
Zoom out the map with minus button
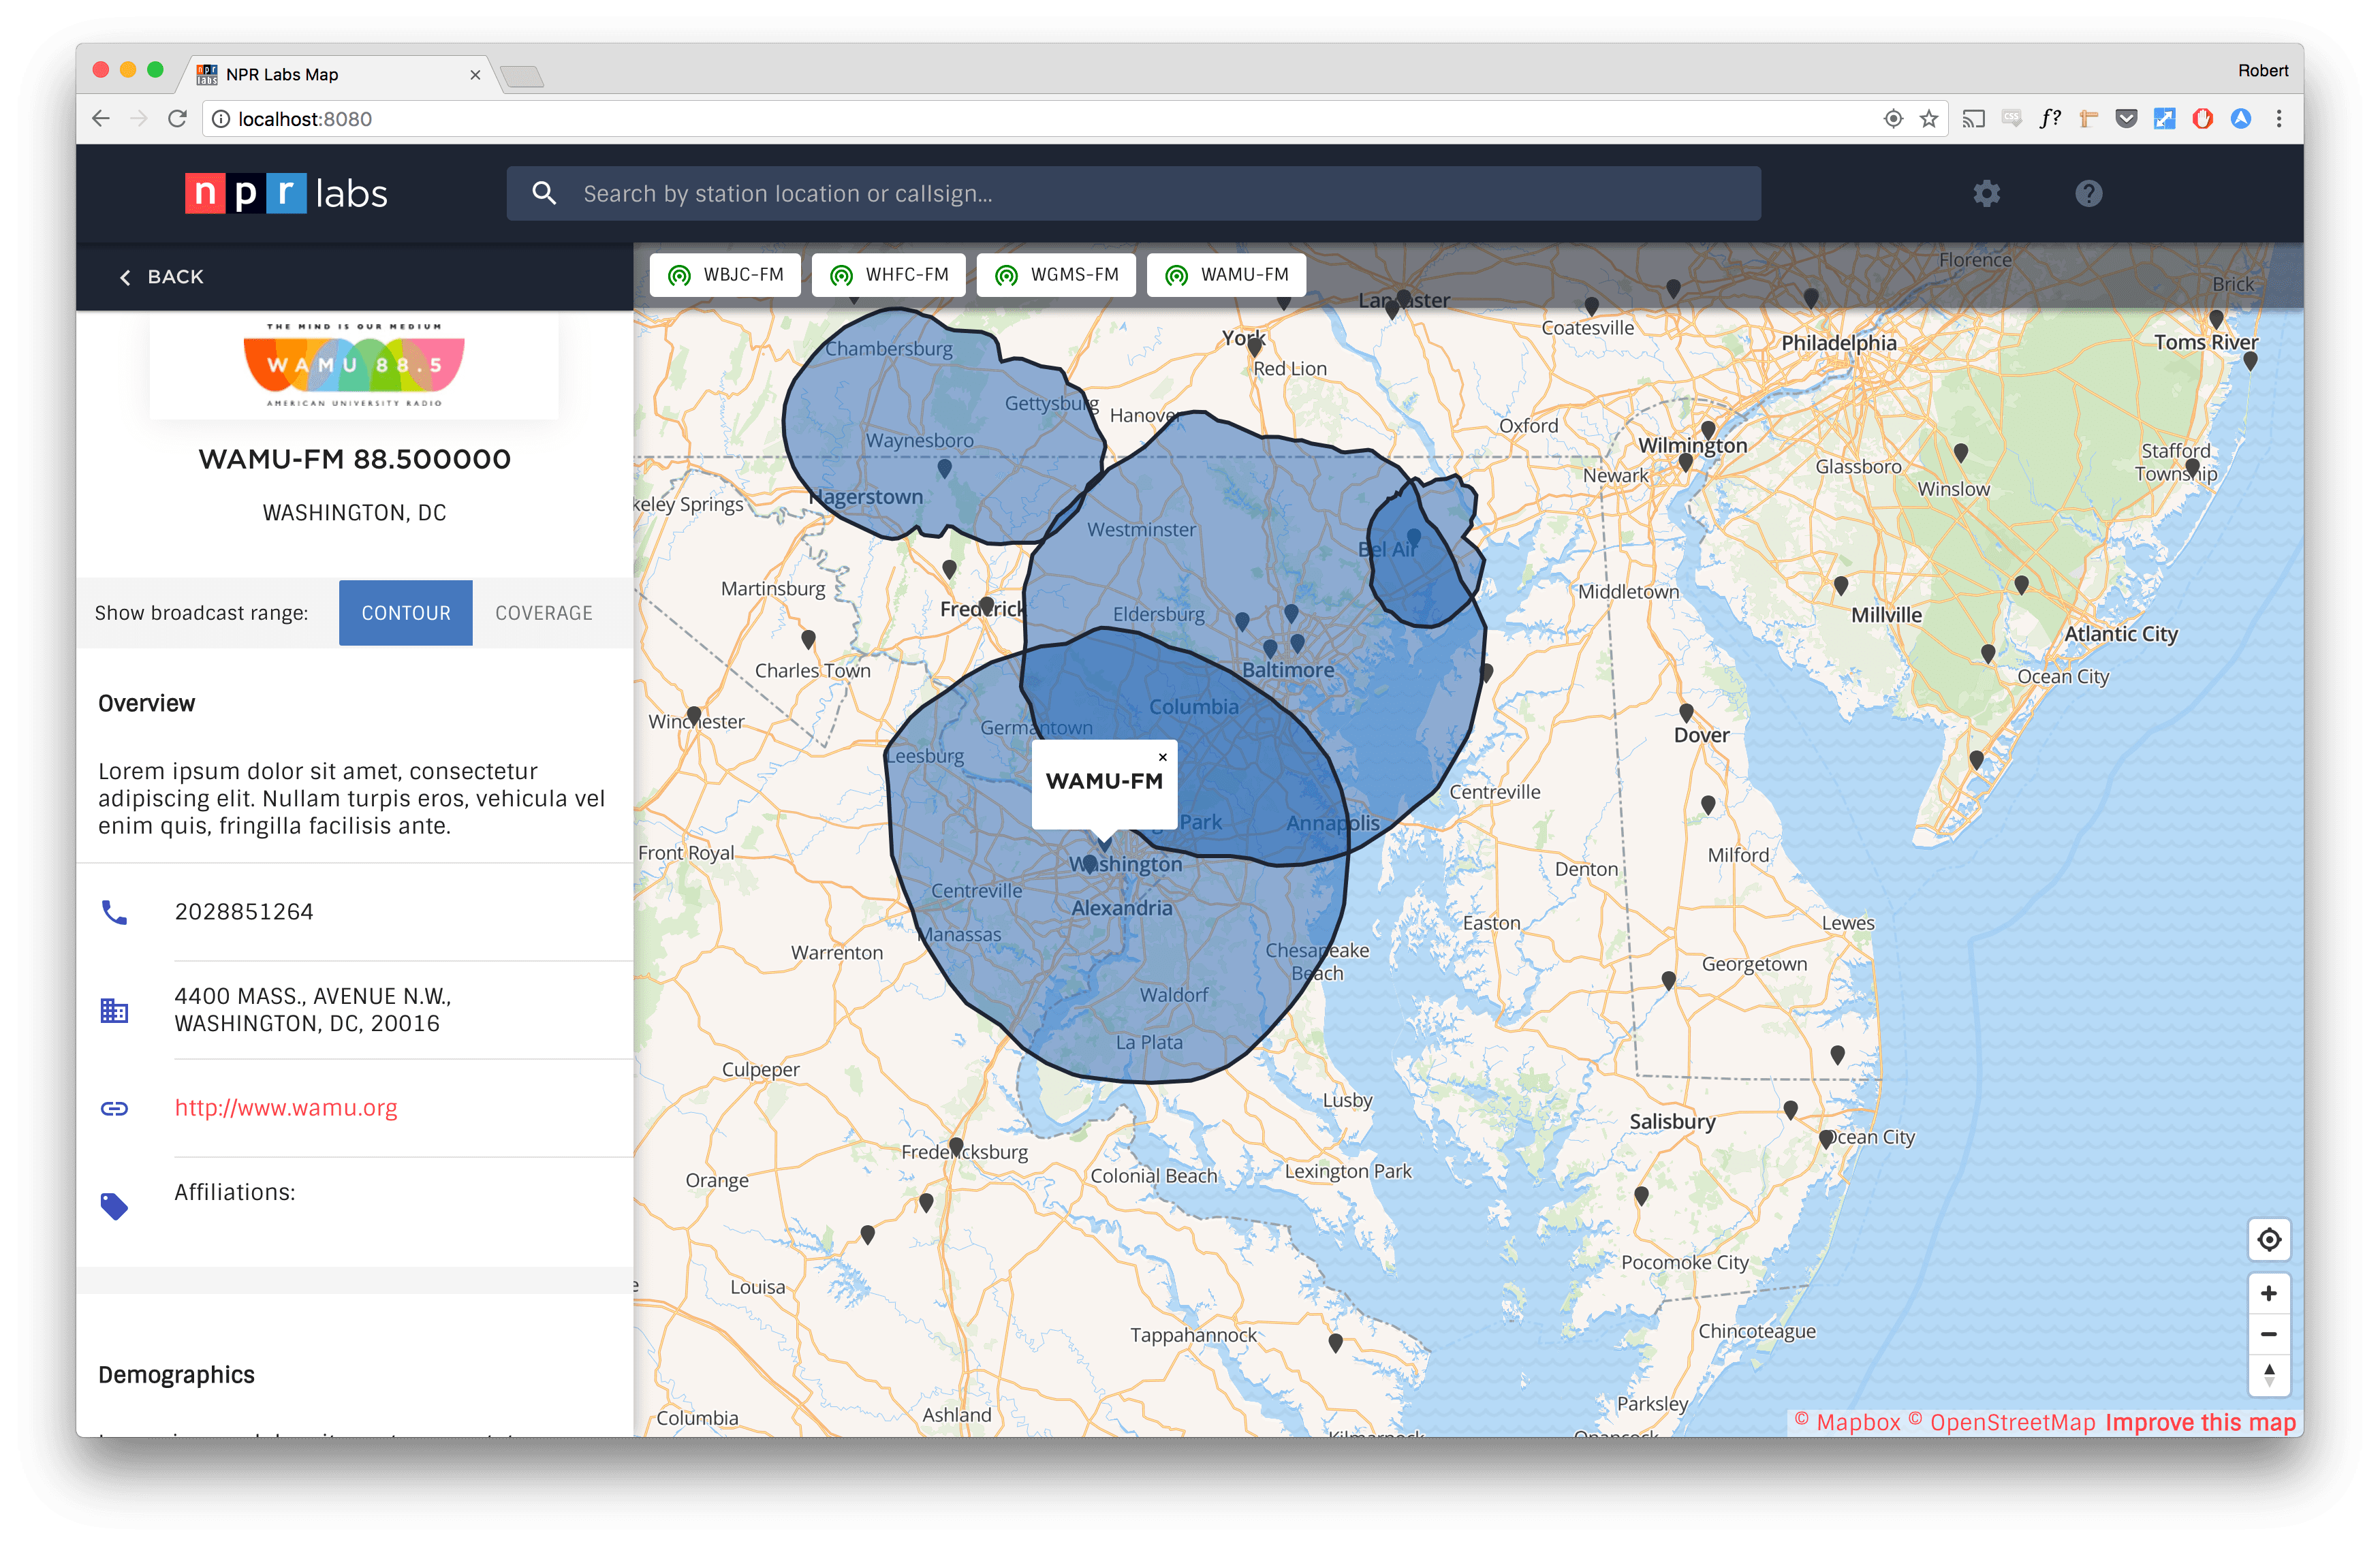coord(2269,1334)
